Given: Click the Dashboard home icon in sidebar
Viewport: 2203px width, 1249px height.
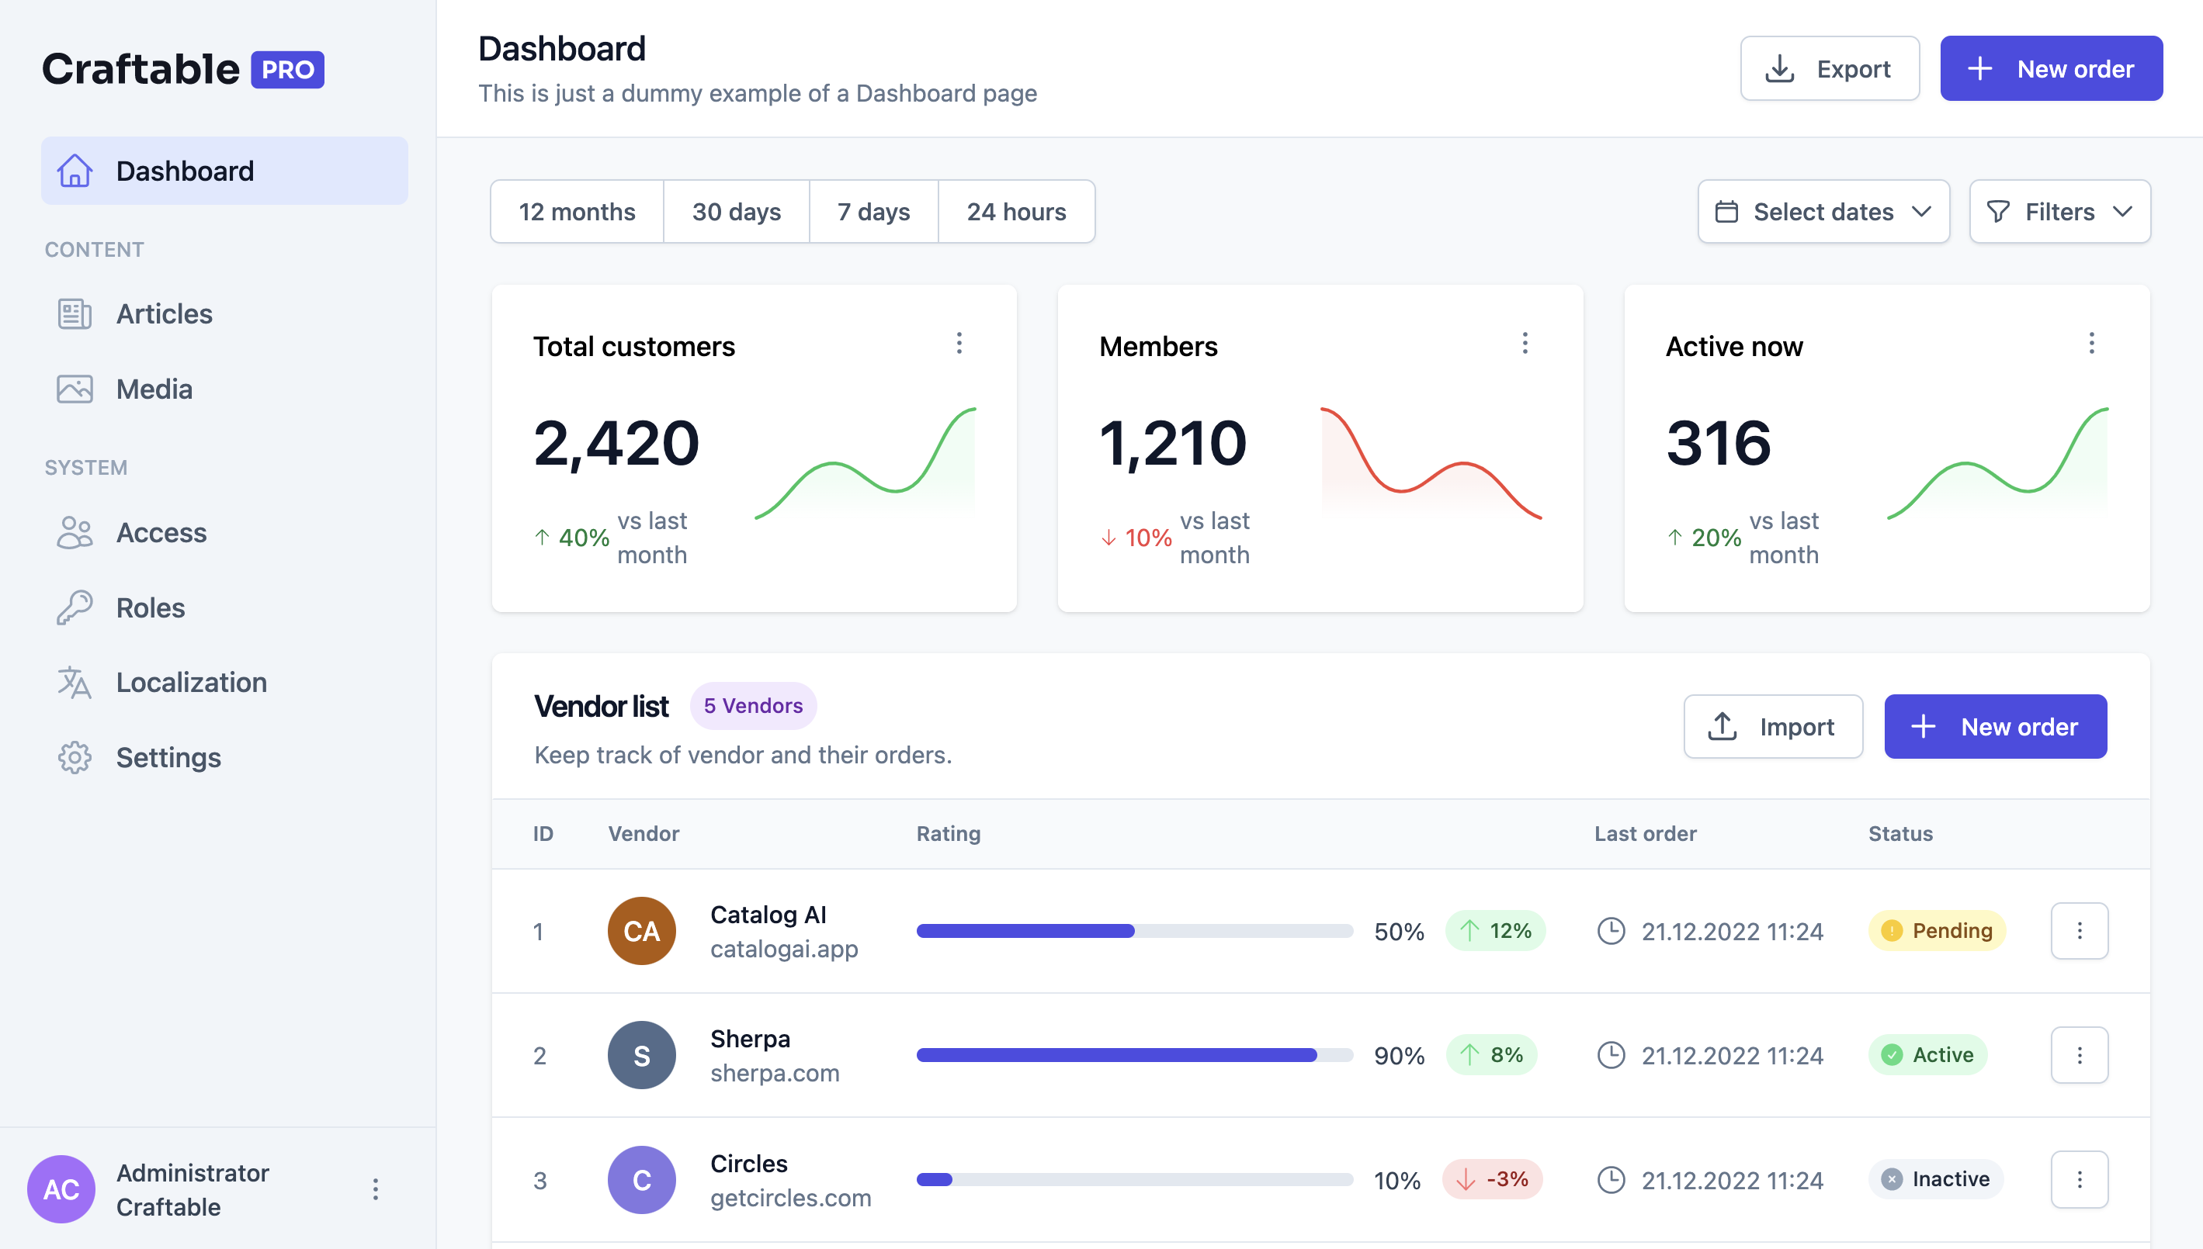Looking at the screenshot, I should click(75, 171).
